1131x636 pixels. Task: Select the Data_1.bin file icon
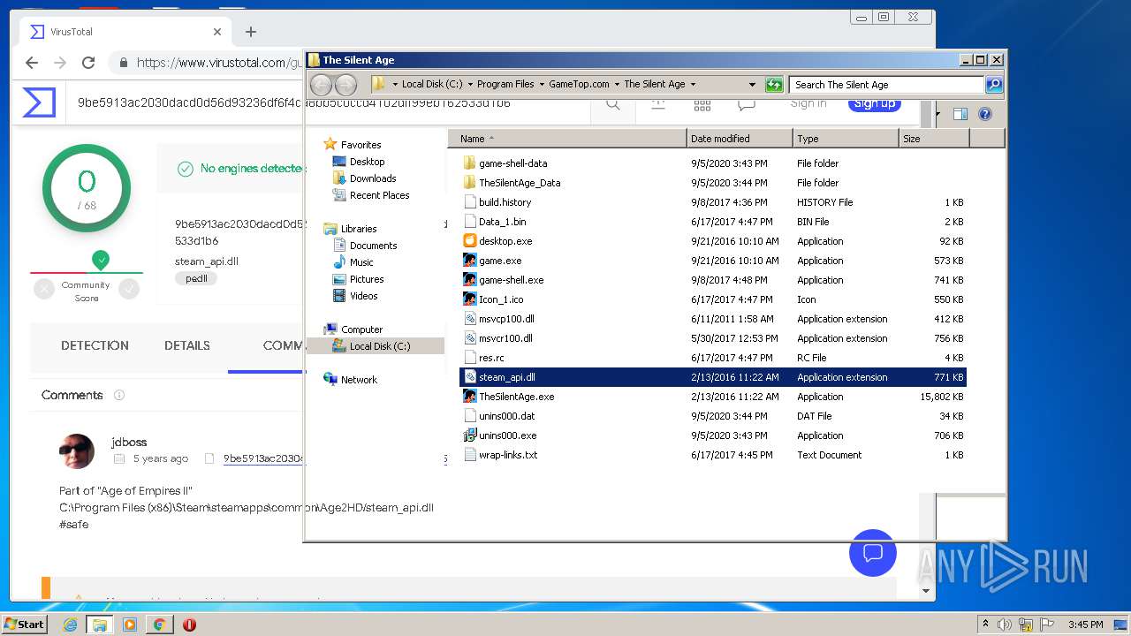(470, 222)
